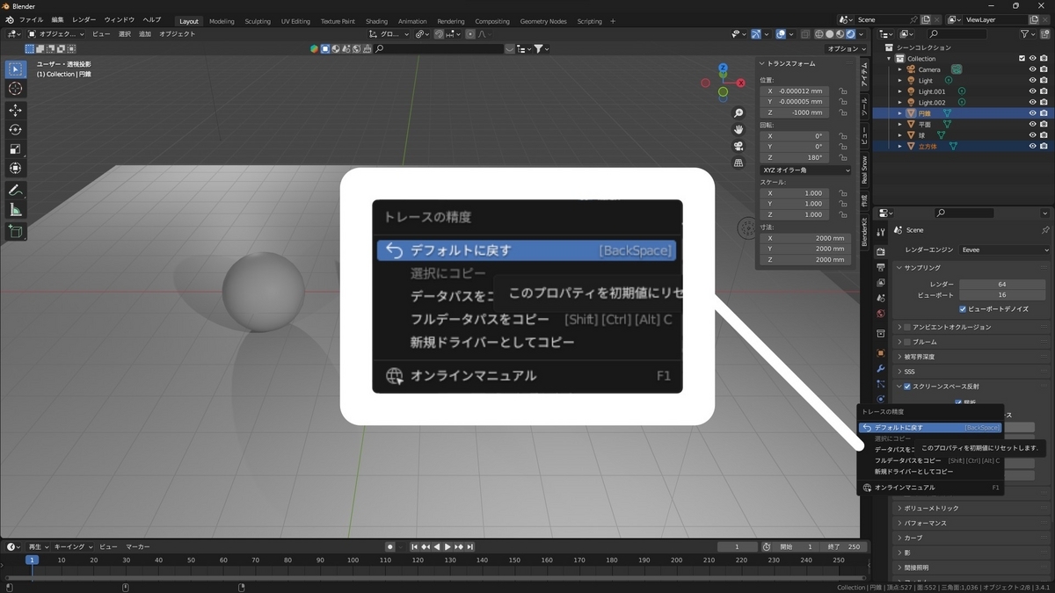Collapse the トランスフォーム sidebar panel
Viewport: 1055px width, 593px height.
point(791,63)
